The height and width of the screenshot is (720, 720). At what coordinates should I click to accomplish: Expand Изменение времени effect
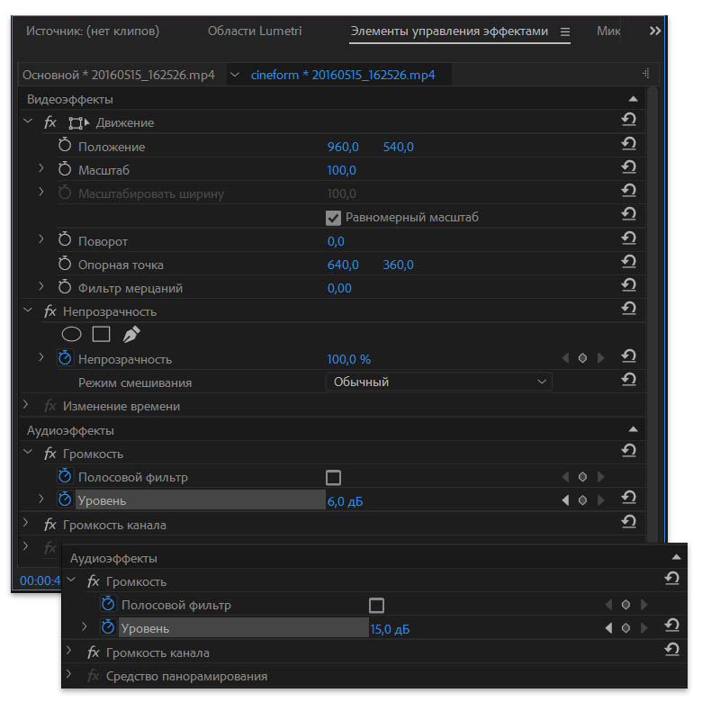tap(26, 405)
